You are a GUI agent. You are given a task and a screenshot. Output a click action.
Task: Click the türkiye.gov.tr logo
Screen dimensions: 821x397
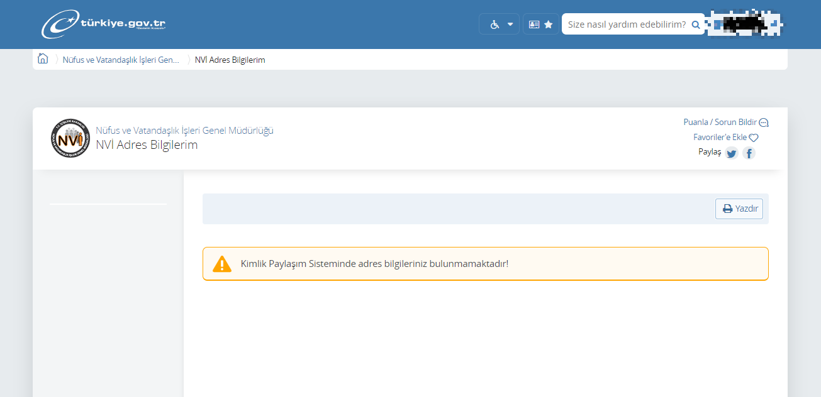click(x=104, y=24)
